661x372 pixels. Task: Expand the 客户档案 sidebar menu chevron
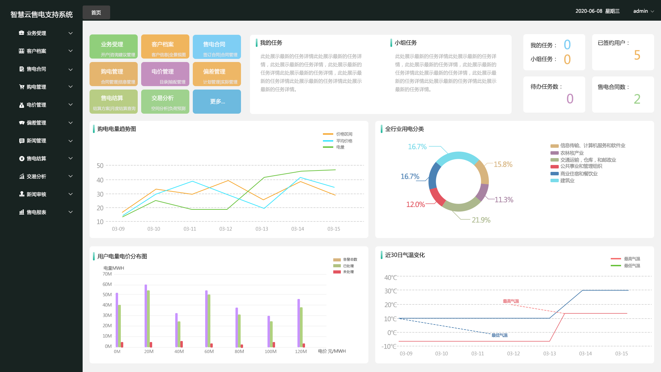(x=71, y=51)
